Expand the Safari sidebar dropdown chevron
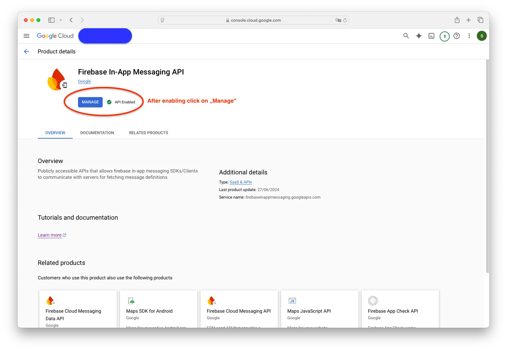 [x=61, y=20]
